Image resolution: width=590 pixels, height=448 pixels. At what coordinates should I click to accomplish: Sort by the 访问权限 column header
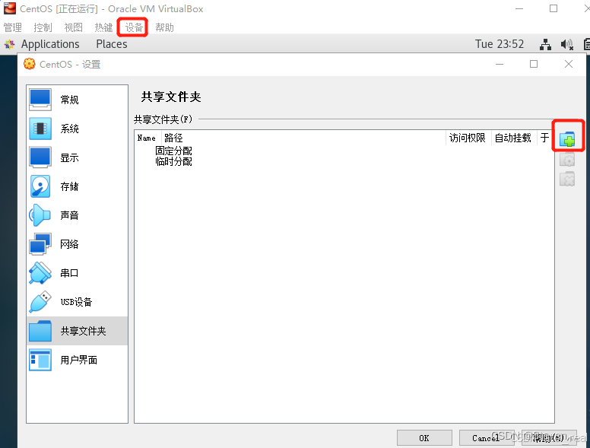tap(468, 138)
